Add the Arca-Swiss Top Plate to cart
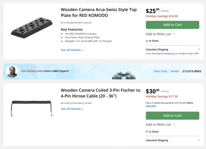Viewport: 206px width, 149px height. 172,25
